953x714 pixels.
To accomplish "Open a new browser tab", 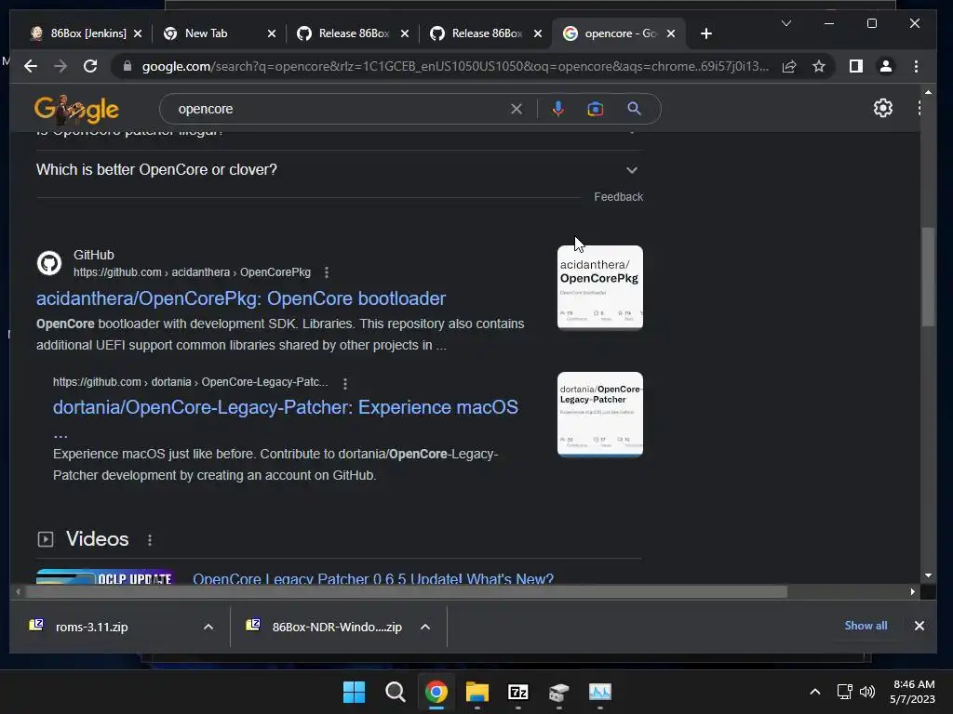I will [x=705, y=33].
